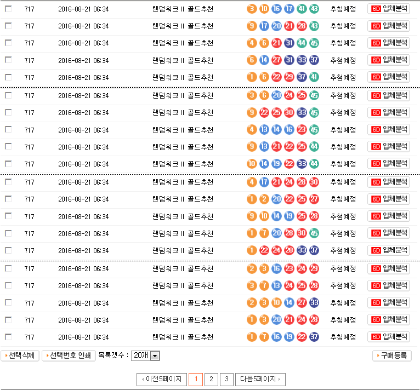This screenshot has height=390, width=420.
Task: Click current page number 1
Action: pos(196,379)
